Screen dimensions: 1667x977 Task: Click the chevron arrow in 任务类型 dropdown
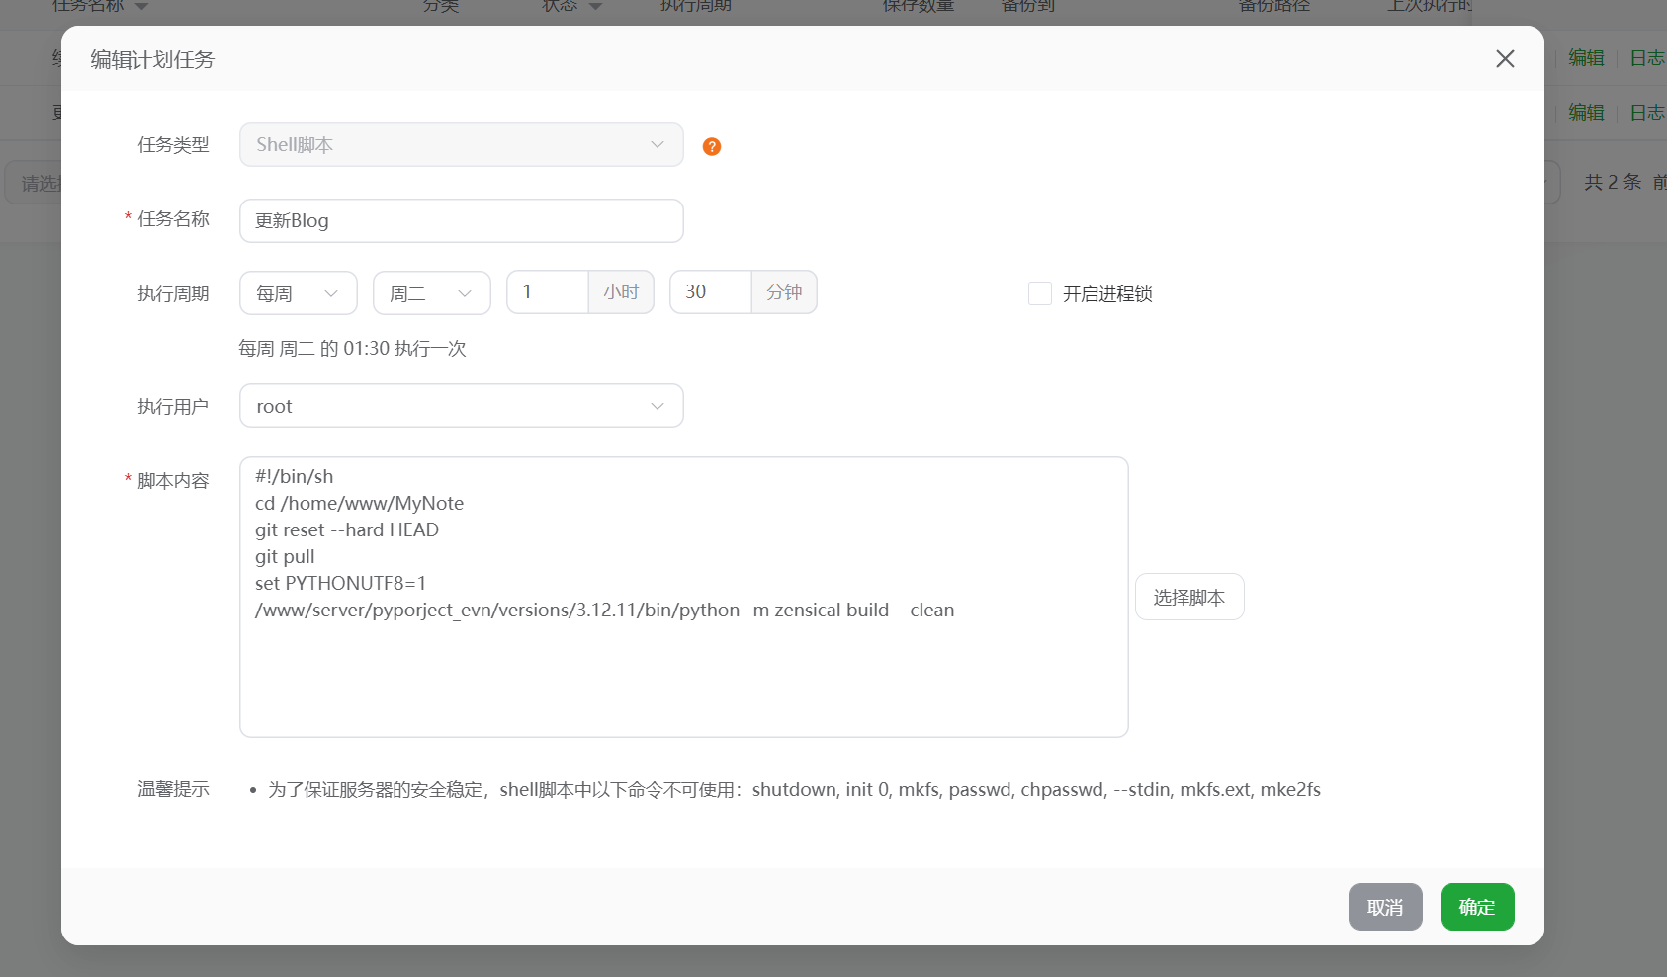pos(658,145)
